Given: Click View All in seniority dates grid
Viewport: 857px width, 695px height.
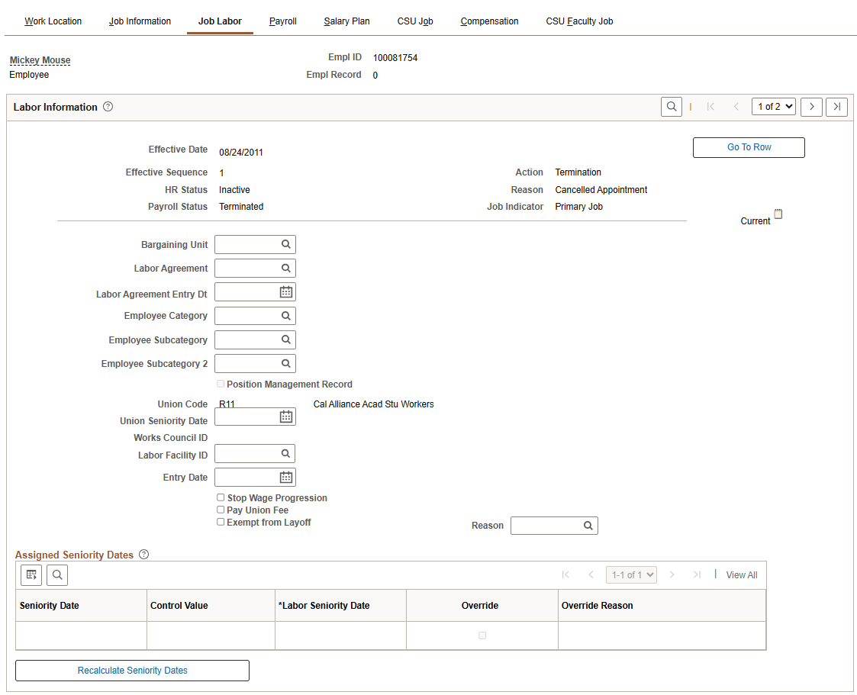Looking at the screenshot, I should [x=741, y=575].
